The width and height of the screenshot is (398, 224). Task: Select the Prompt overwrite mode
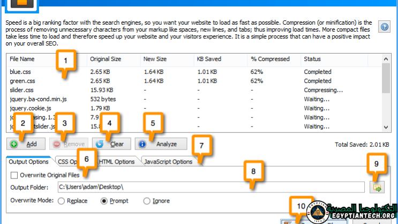(105, 201)
